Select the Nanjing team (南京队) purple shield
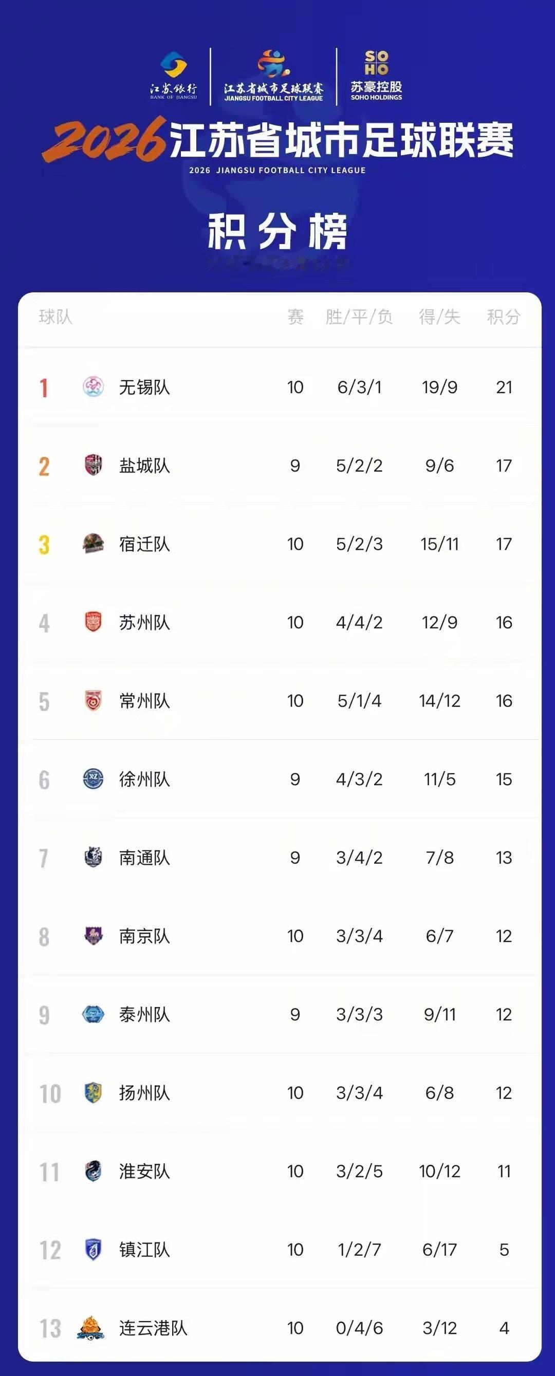The height and width of the screenshot is (1376, 555). (x=93, y=935)
